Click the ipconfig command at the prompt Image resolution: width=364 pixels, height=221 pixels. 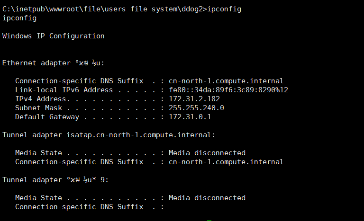point(224,9)
